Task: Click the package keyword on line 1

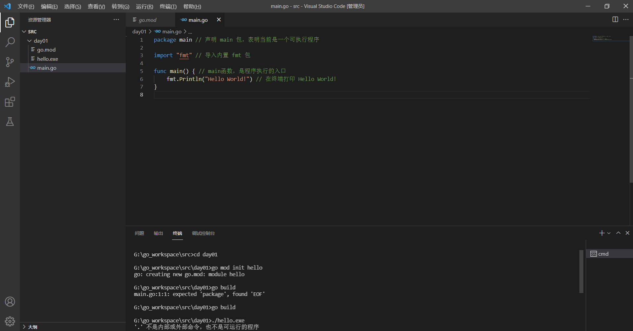Action: click(165, 40)
